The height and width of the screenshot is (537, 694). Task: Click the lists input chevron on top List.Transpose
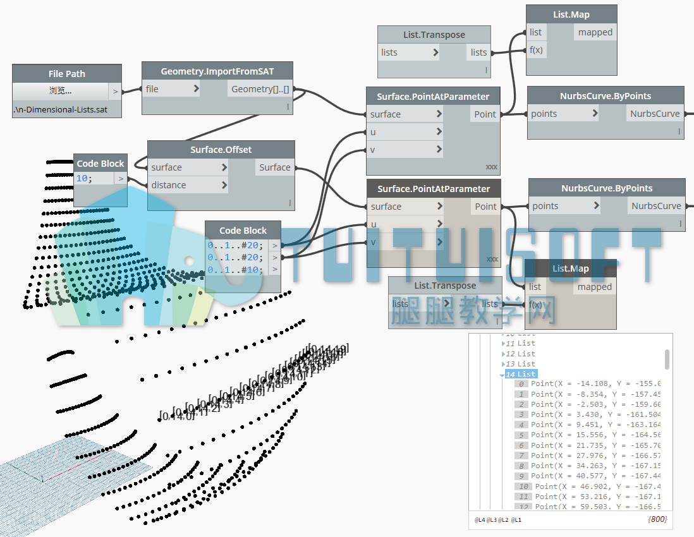(435, 52)
